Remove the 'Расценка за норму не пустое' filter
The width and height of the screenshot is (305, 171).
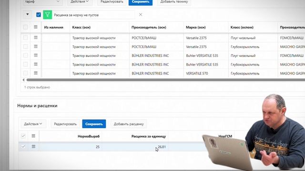pos(141,15)
